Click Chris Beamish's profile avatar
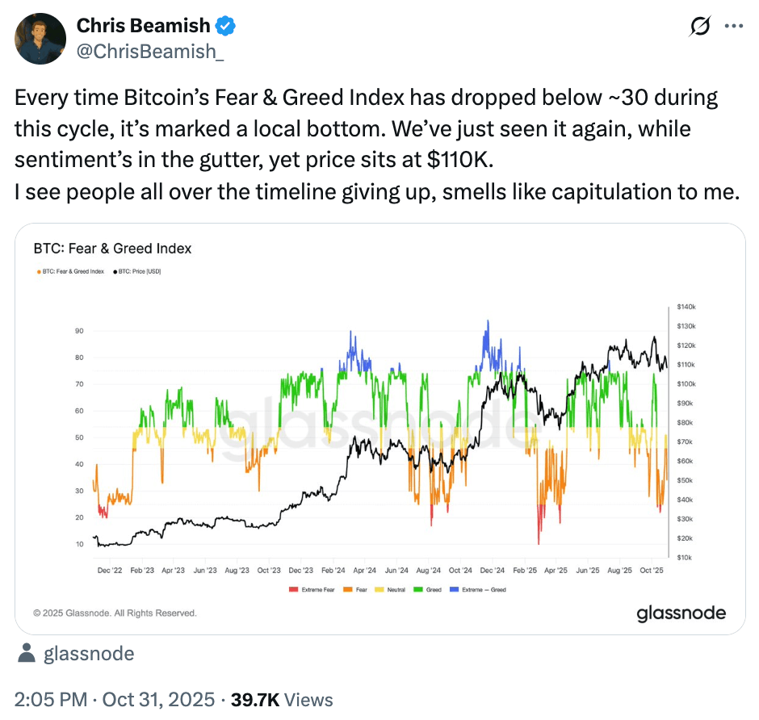The height and width of the screenshot is (720, 759). (x=40, y=38)
